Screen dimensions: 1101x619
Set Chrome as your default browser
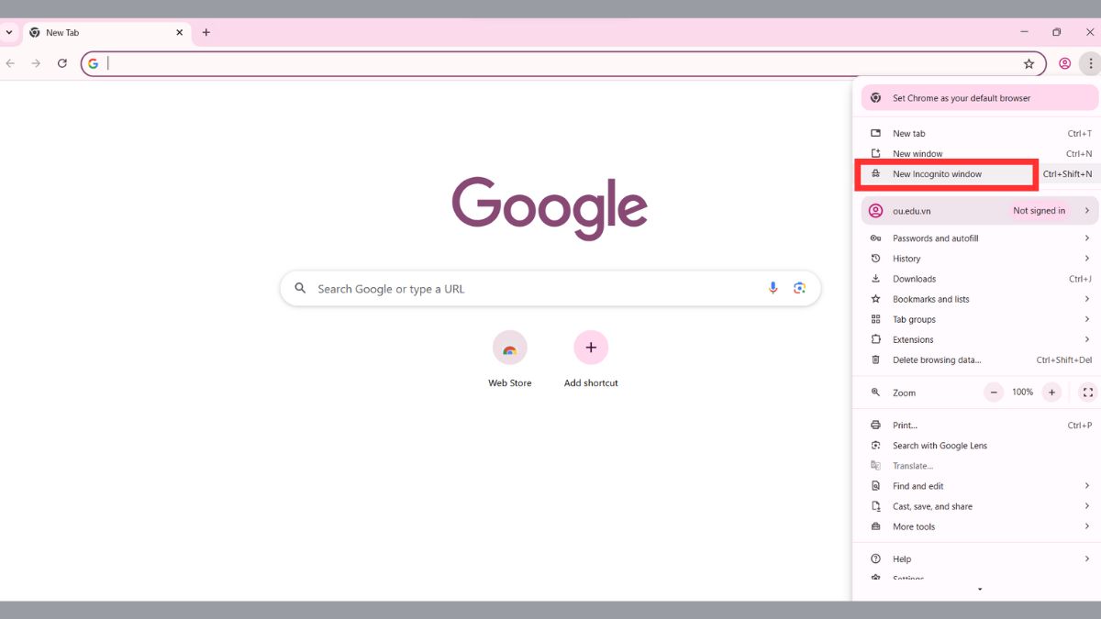click(979, 98)
